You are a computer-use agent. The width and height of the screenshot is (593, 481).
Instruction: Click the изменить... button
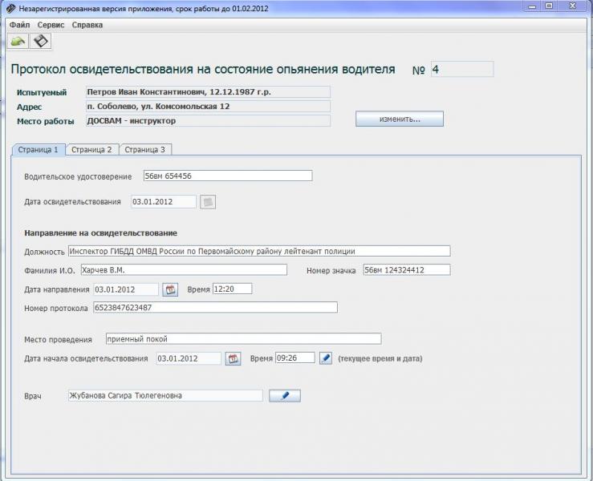[x=400, y=119]
